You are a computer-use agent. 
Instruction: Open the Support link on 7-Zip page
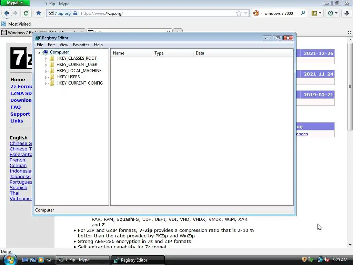[20, 114]
